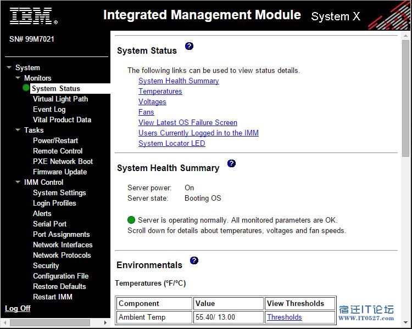The width and height of the screenshot is (412, 329).
Task: Open Restart IMM page
Action: (53, 297)
